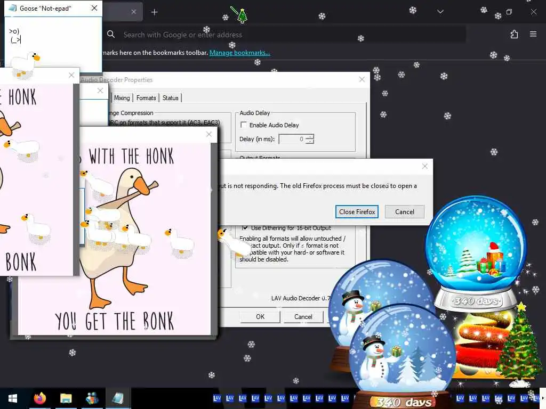
Task: Expand the Firefox list all tabs chevron
Action: coord(440,12)
